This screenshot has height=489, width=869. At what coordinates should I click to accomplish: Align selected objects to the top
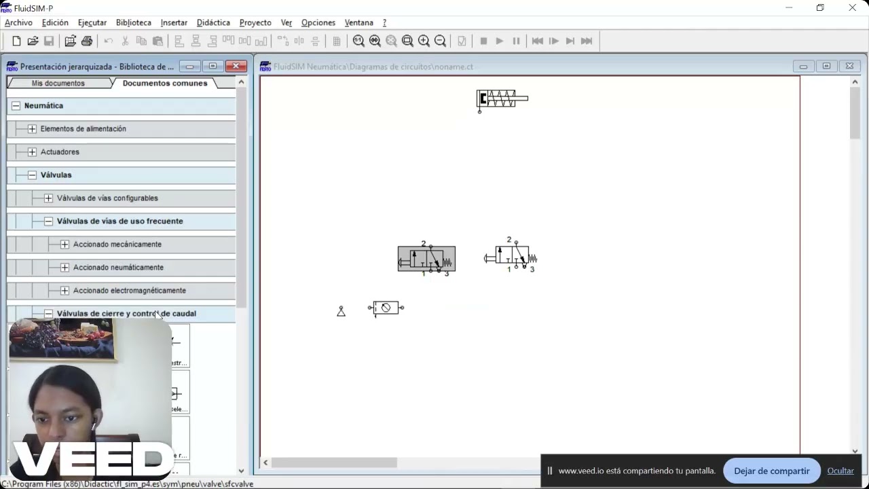pyautogui.click(x=228, y=41)
